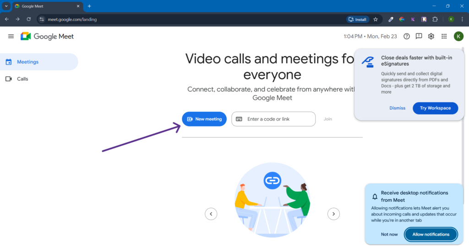
Task: Show previous carousel slide
Action: (211, 214)
